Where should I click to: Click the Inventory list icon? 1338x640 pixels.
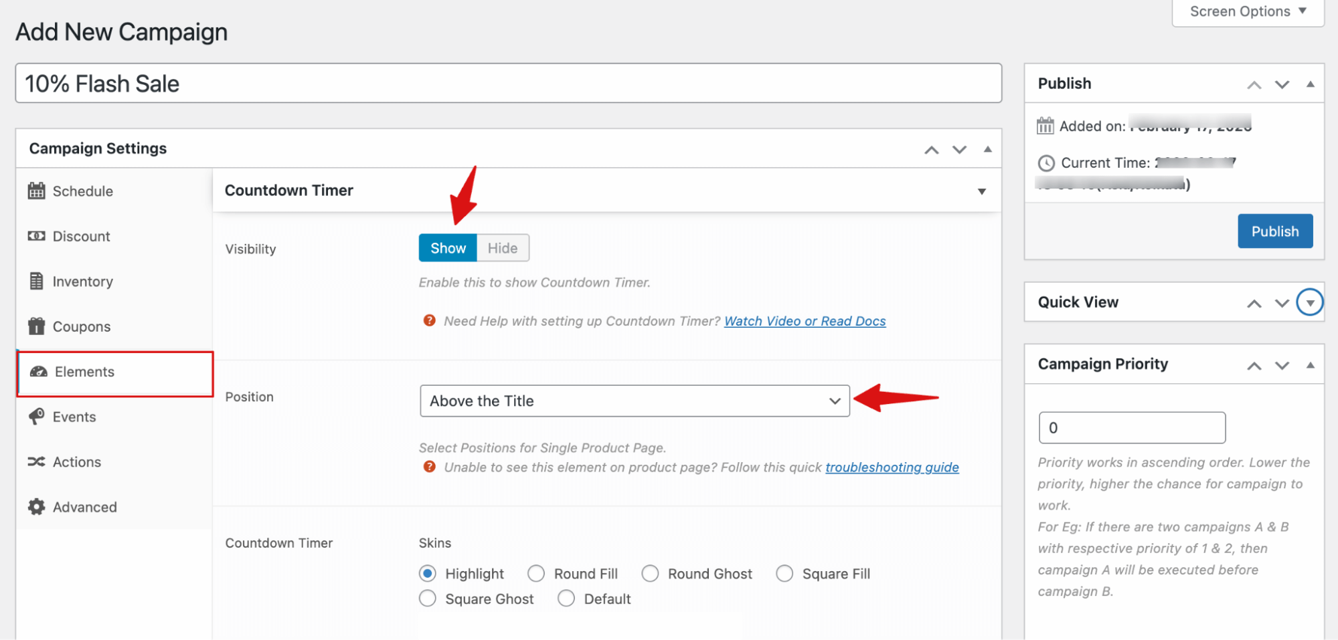click(x=37, y=281)
